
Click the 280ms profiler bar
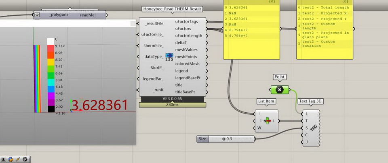[173, 105]
